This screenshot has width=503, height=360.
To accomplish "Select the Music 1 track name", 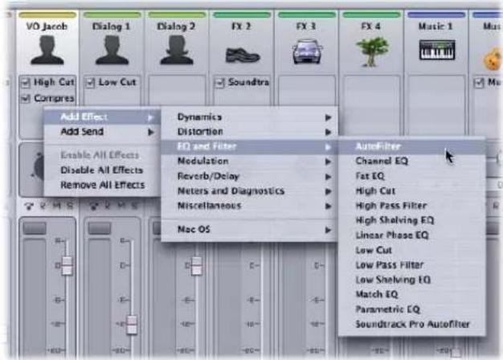I will point(436,27).
